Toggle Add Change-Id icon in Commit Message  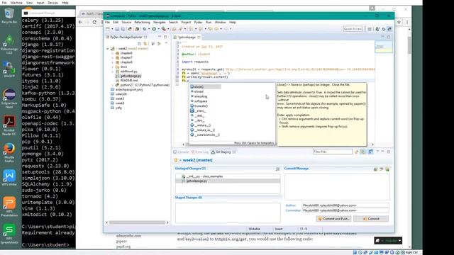tap(387, 169)
